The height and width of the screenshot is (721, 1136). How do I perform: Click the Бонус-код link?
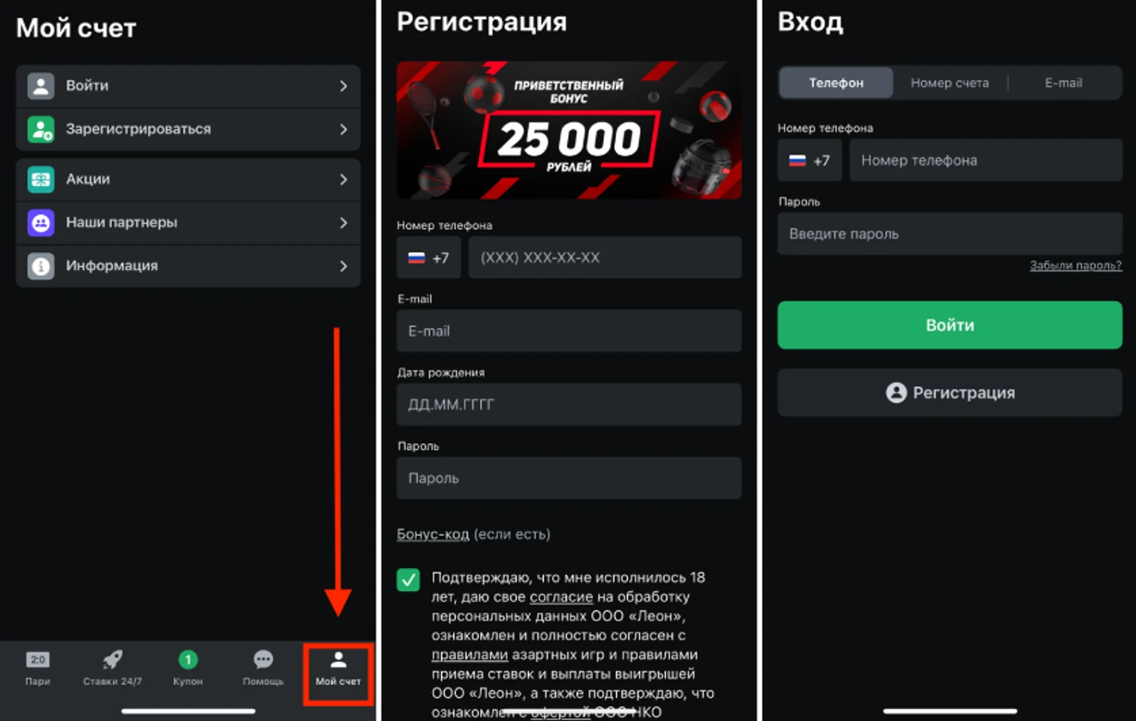click(433, 534)
